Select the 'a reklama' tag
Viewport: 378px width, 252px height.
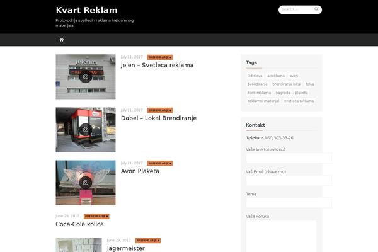(x=276, y=76)
